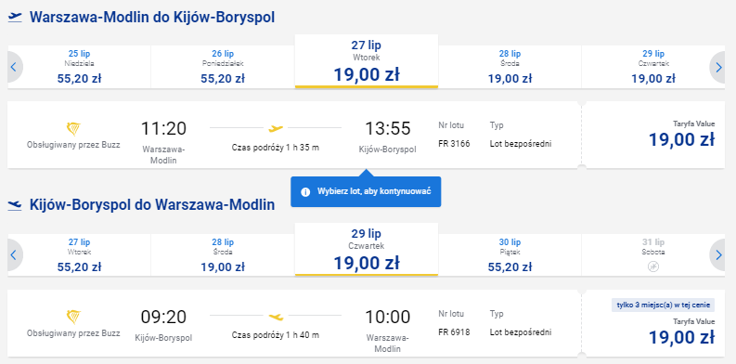Screen dimensions: 736x364
Task: Click info icon in Wybierz lot tooltip
Action: pyautogui.click(x=305, y=191)
